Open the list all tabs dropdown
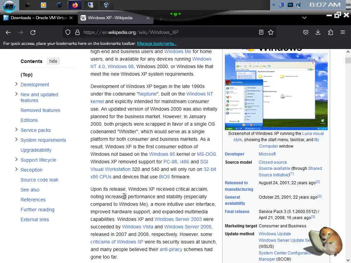This screenshot has height=263, width=351. pos(304,18)
